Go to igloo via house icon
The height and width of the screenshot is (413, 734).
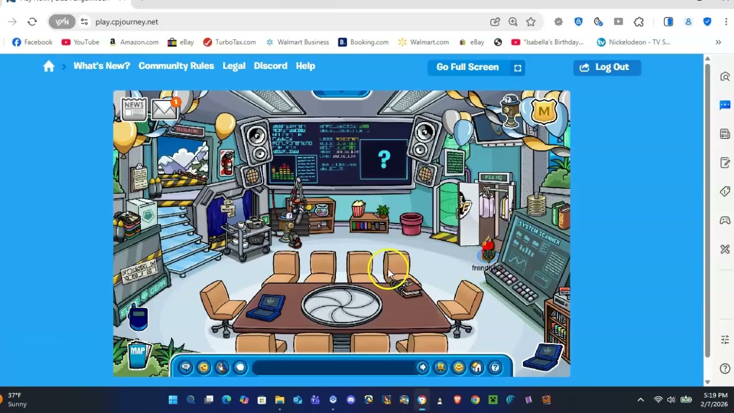coord(477,368)
